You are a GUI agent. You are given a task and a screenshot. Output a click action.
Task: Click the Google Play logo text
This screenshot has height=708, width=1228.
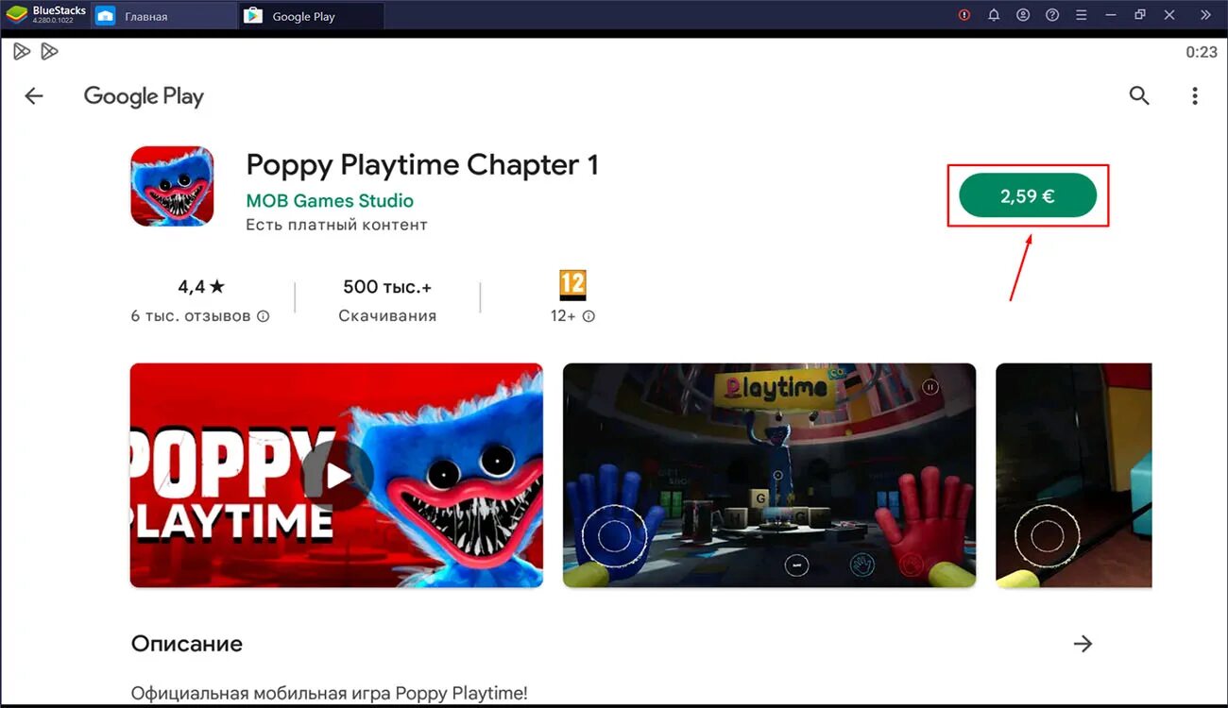[144, 96]
